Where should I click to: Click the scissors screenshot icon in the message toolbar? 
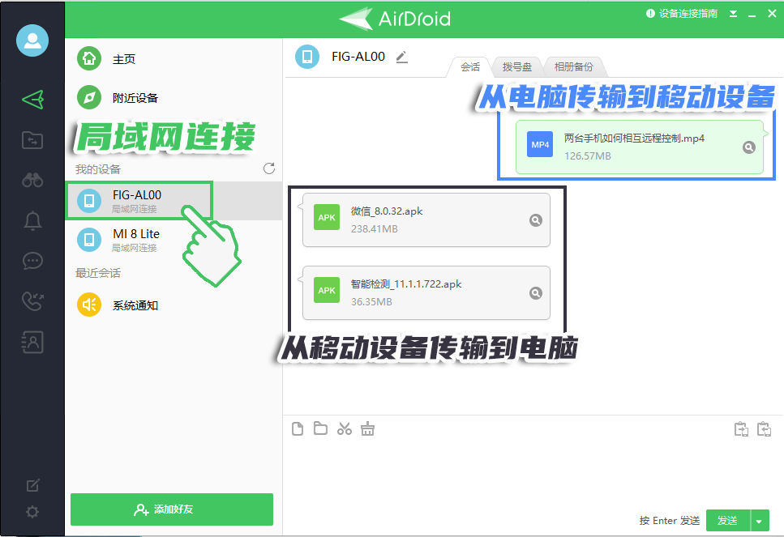coord(344,428)
